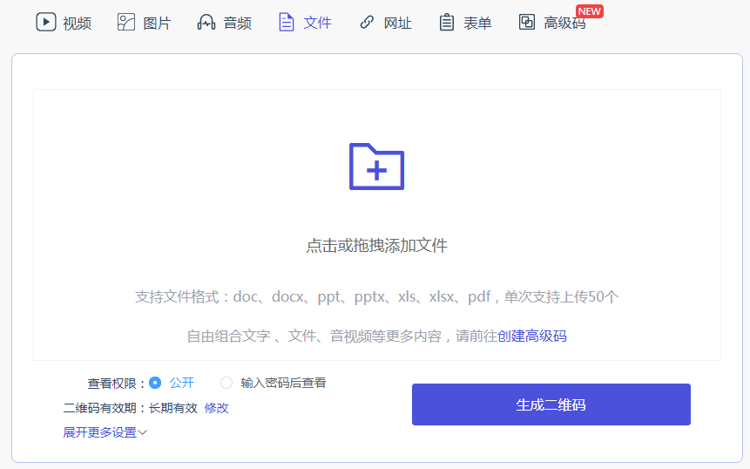Click the folder-plus add file icon

tap(377, 166)
